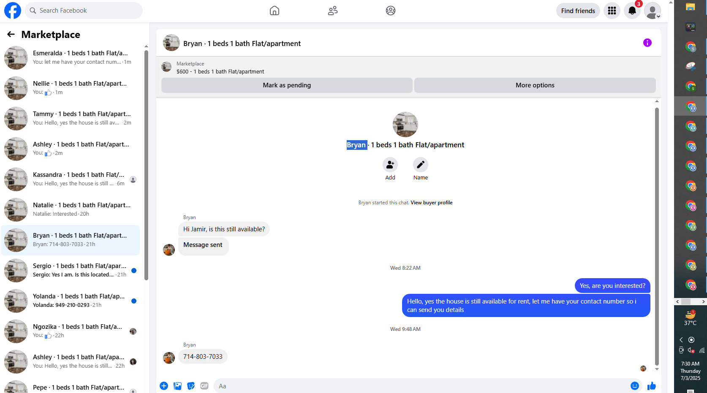This screenshot has height=393, width=707.
Task: Open the $600 listing details in header
Action: pyautogui.click(x=220, y=72)
